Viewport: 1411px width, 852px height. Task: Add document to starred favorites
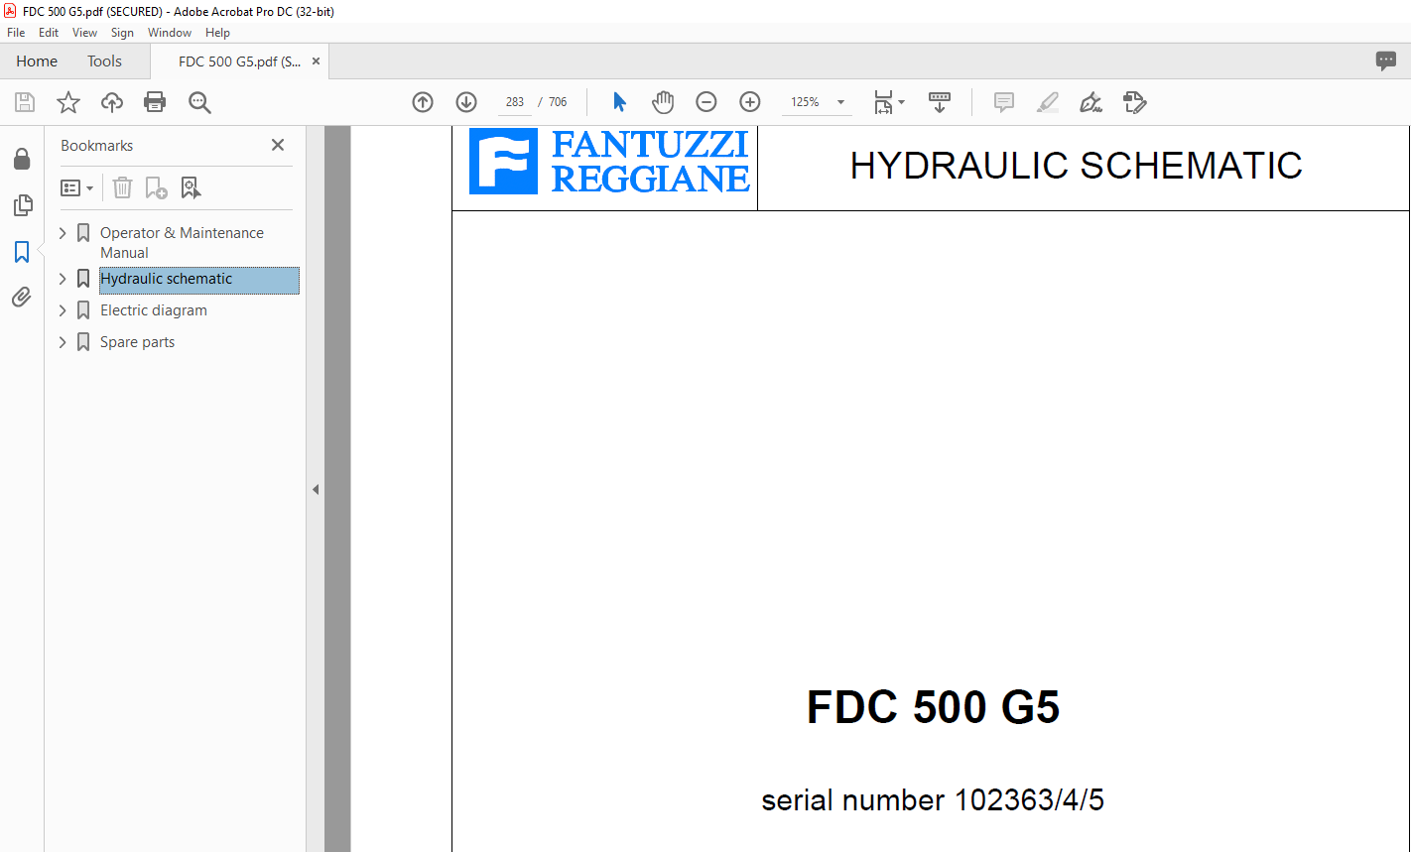[x=68, y=102]
